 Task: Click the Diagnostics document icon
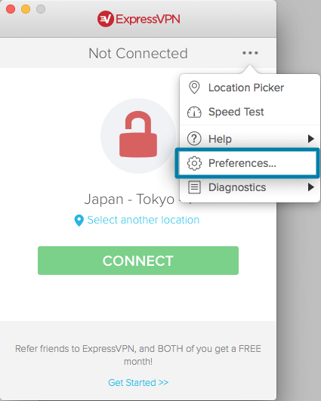coord(194,187)
